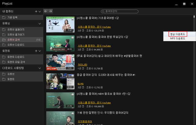The width and height of the screenshot is (196, 125).
Task: Open the 유튜브 검색 entry
Action: click(x=21, y=40)
